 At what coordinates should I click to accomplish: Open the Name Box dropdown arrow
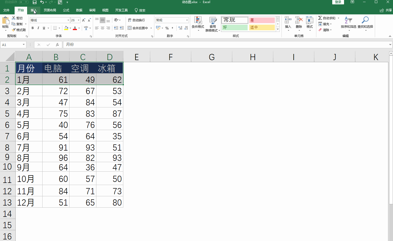24,45
